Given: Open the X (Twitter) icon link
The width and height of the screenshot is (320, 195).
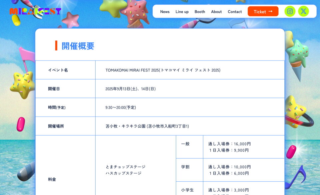Looking at the screenshot, I should [x=303, y=11].
